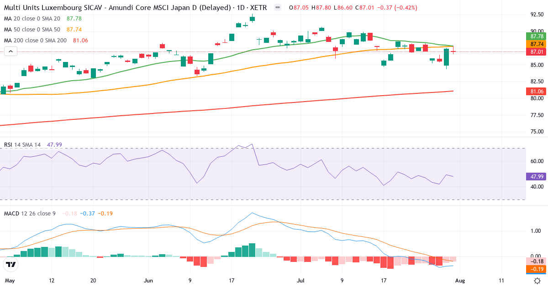This screenshot has width=548, height=287.
Task: Click the 47.99 value in RSI legend
Action: point(54,144)
